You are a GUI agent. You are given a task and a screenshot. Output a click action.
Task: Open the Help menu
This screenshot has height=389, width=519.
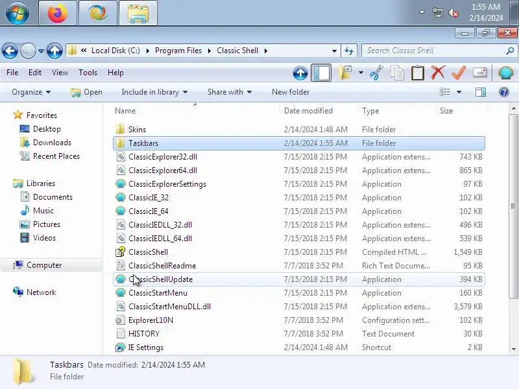(x=115, y=73)
